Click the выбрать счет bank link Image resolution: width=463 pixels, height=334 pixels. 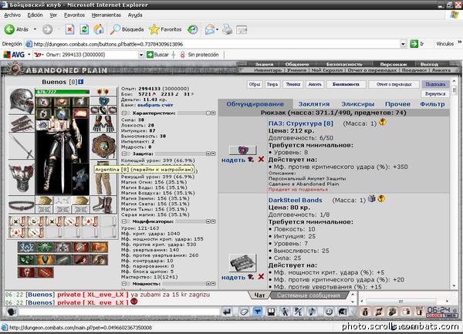(x=155, y=105)
